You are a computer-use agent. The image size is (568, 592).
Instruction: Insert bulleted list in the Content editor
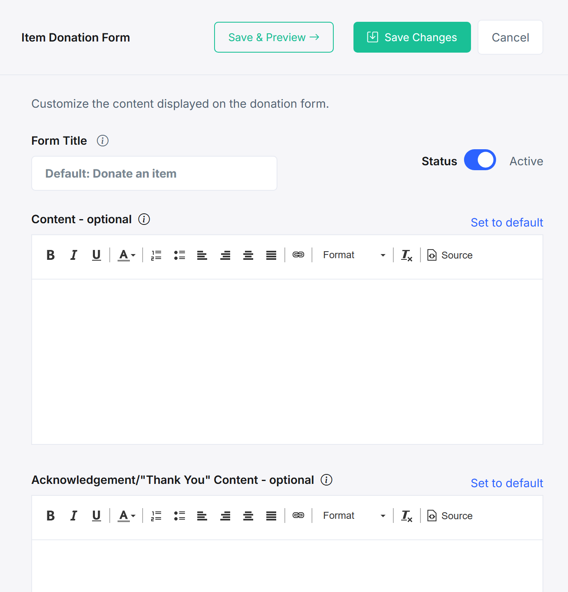179,255
